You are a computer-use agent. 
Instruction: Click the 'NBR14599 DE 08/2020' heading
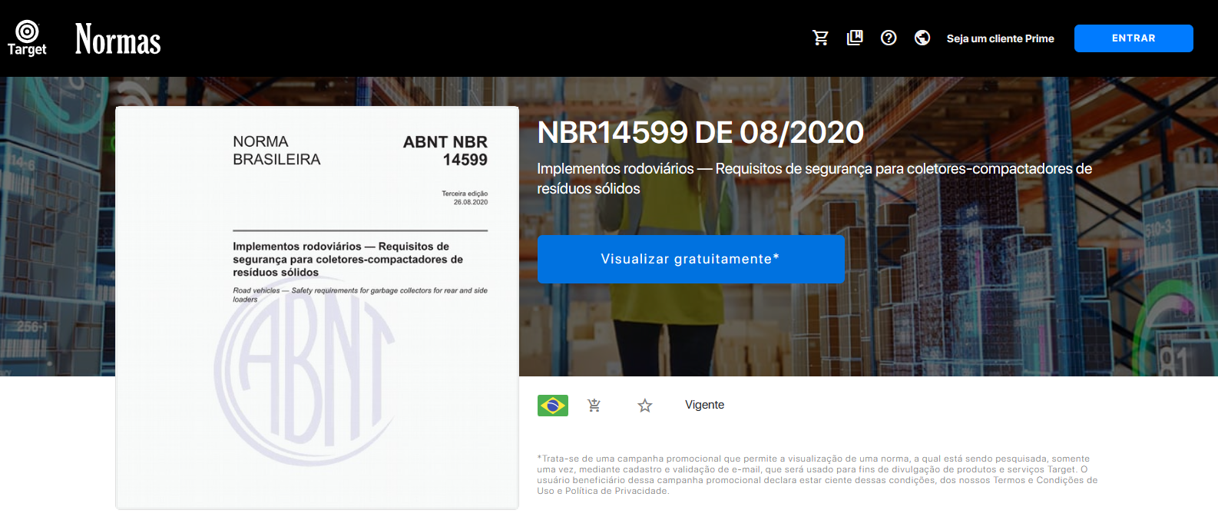tap(700, 133)
